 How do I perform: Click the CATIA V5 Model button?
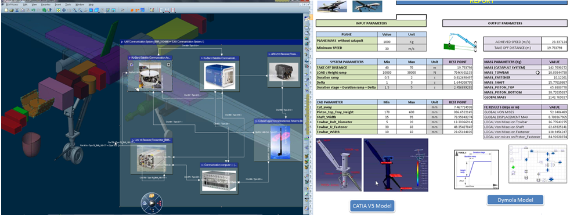tap(372, 206)
